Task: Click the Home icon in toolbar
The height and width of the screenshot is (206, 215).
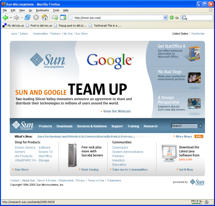Action: pos(45,18)
